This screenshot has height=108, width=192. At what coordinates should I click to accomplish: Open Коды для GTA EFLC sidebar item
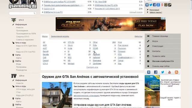pos(25,95)
